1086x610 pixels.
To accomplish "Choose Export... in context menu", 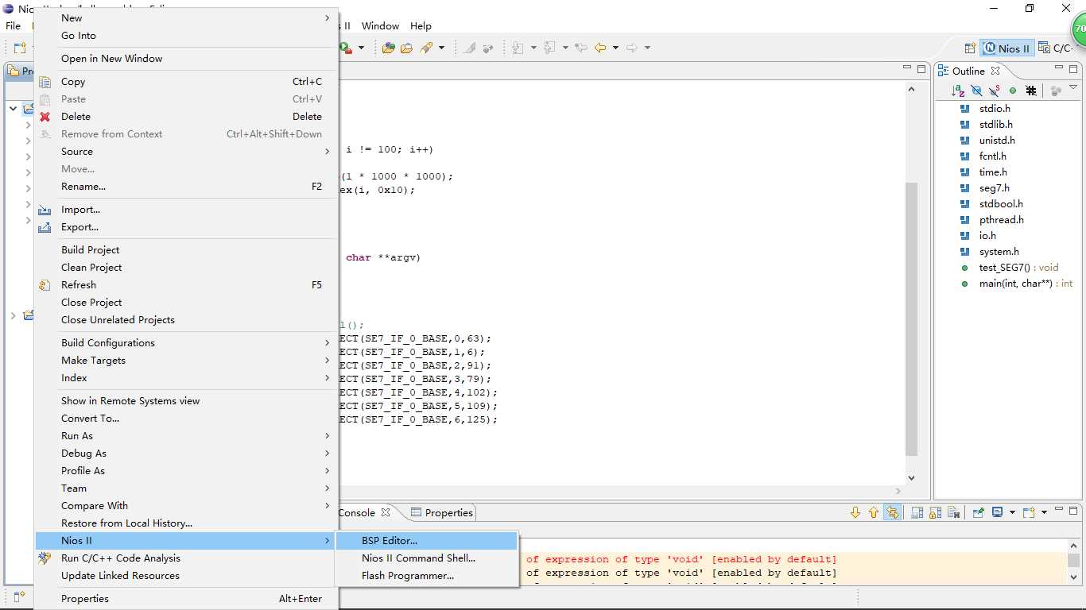I will click(x=186, y=227).
